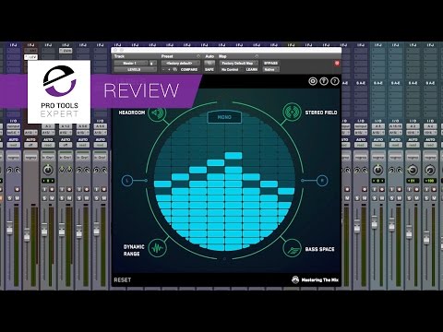Click the cyan level meter display

224,181
